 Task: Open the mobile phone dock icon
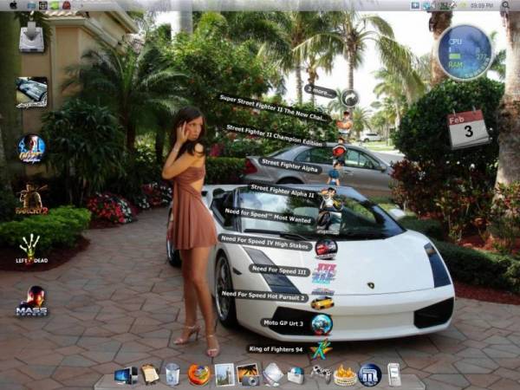pyautogui.click(x=393, y=374)
